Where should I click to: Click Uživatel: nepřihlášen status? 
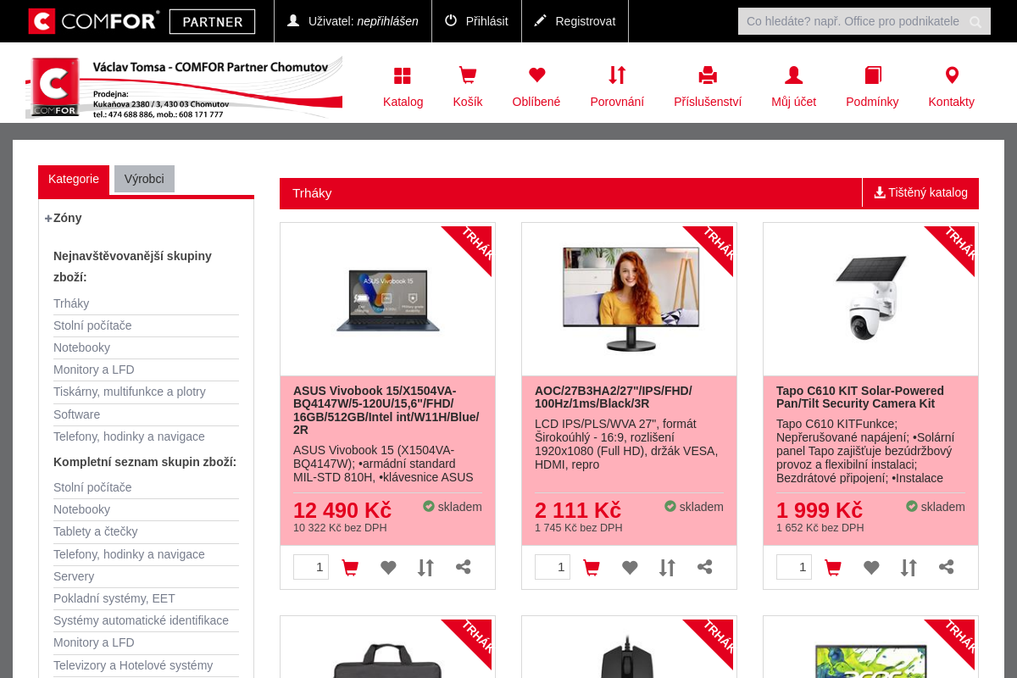coord(353,21)
